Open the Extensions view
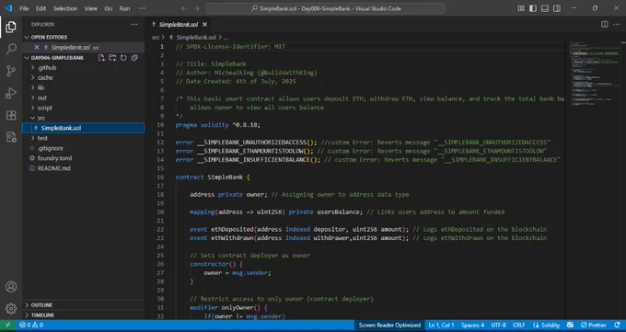The height and width of the screenshot is (332, 626). click(11, 115)
